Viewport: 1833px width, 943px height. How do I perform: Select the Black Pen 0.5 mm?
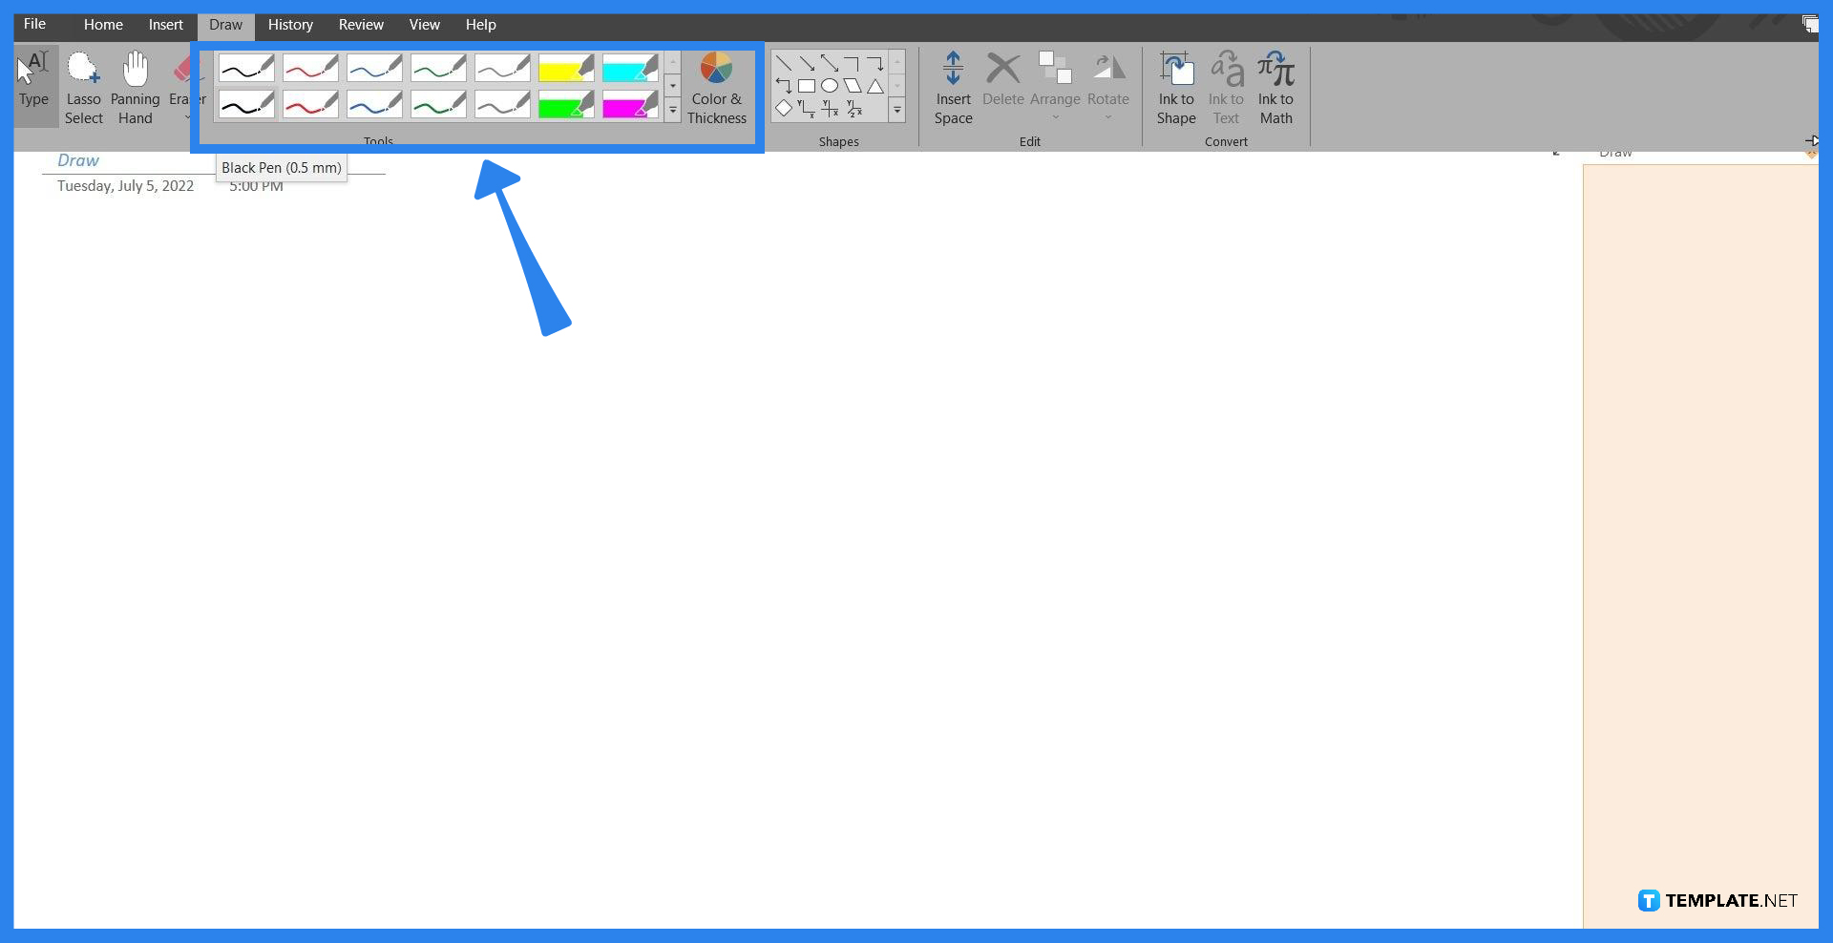click(245, 68)
